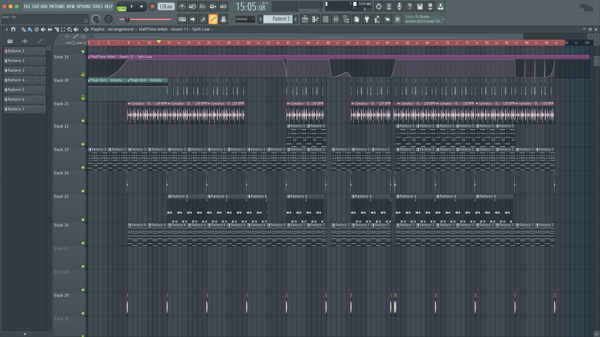Toggle STEP mode checkbox
Image resolution: width=600 pixels, height=337 pixels.
click(73, 43)
